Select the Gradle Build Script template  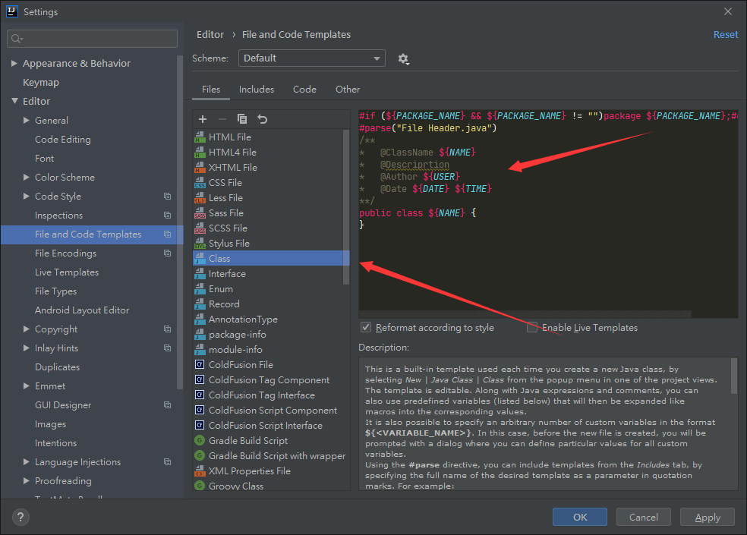[x=247, y=441]
